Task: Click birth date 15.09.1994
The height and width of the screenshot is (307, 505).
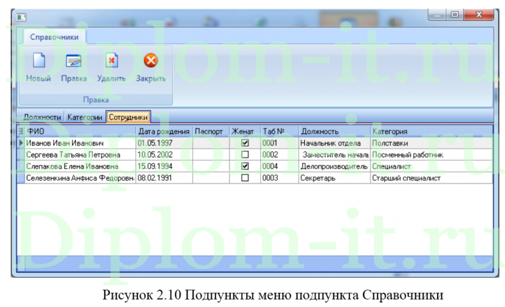Action: coord(164,166)
